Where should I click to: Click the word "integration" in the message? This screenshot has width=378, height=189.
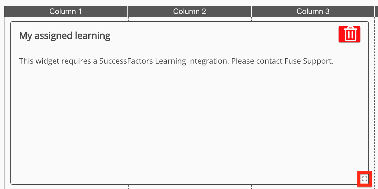(208, 61)
